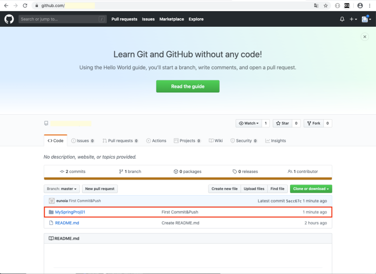
Task: Click eunoia's avatar thumbnail in commit row
Action: (52, 201)
